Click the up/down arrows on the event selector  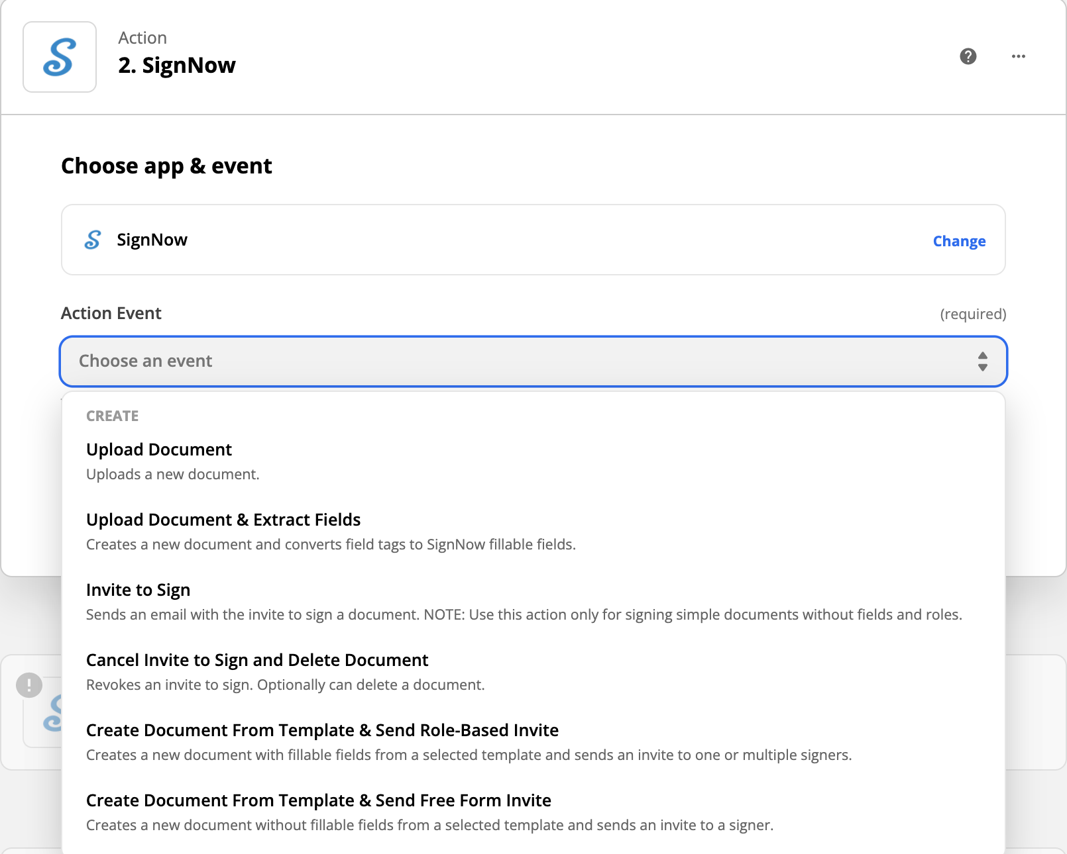(x=982, y=361)
